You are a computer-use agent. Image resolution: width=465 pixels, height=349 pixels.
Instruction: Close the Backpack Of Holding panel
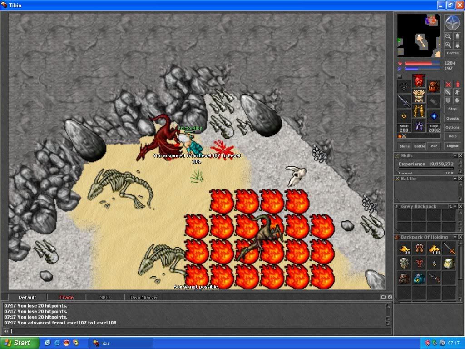tap(460, 237)
